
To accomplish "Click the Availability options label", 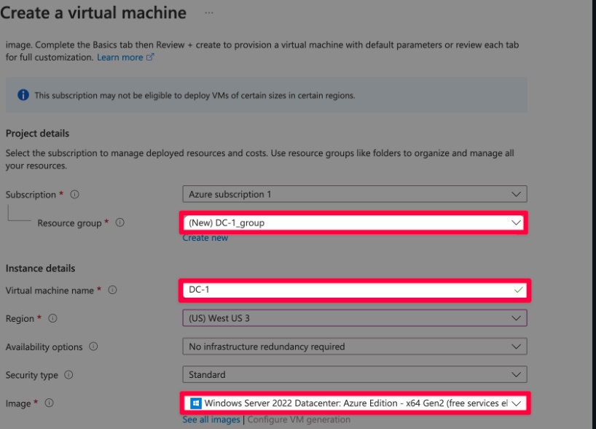I will (44, 347).
